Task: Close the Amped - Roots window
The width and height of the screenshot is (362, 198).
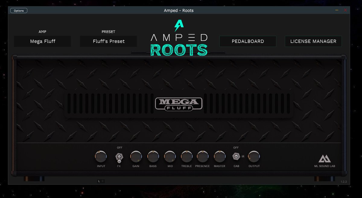Action: click(345, 10)
